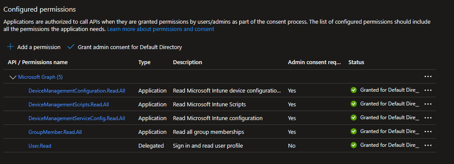The height and width of the screenshot is (164, 454).
Task: Click the Admin consent req... column header
Action: 314,62
